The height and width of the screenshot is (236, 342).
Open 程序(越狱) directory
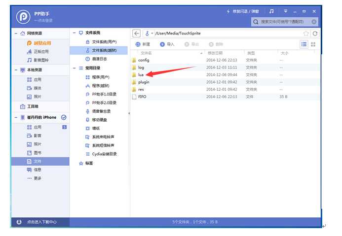click(x=98, y=86)
